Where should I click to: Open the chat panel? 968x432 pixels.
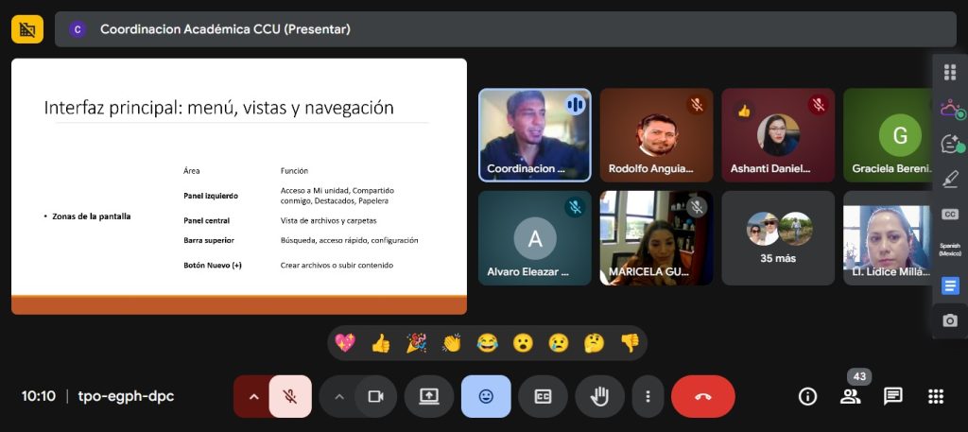point(892,396)
